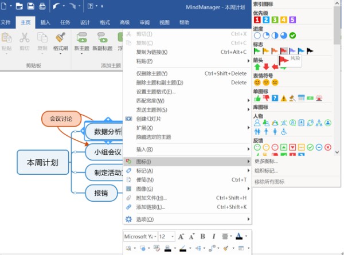The height and width of the screenshot is (255, 344).
Task: Pick the highlighted red risk flag icon
Action: (284, 51)
